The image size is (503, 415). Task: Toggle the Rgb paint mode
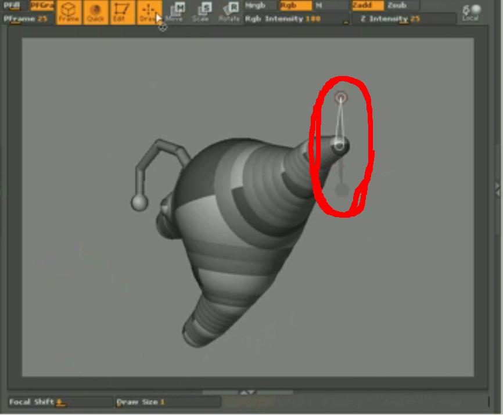[x=294, y=6]
